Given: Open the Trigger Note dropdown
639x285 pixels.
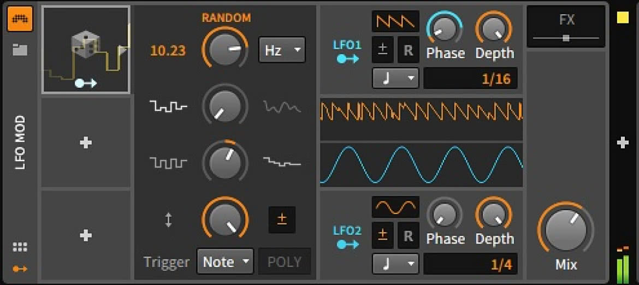Looking at the screenshot, I should pos(225,262).
